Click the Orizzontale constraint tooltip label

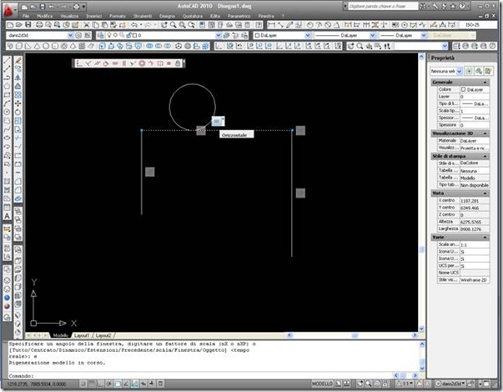tap(236, 135)
